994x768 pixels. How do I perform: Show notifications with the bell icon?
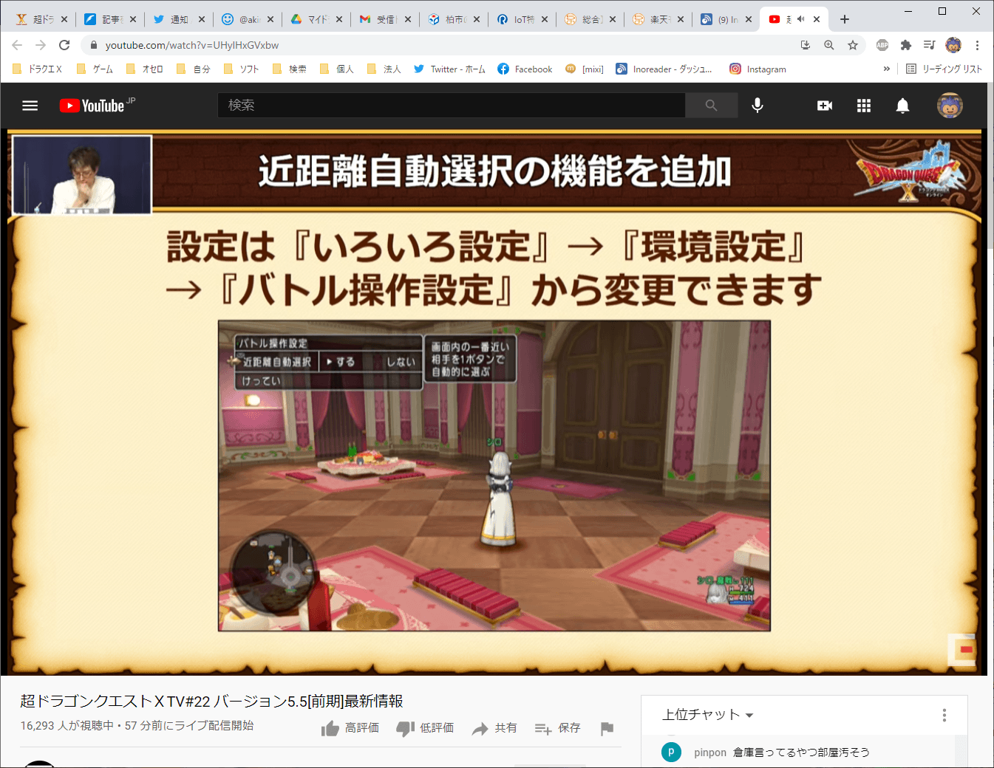(902, 106)
